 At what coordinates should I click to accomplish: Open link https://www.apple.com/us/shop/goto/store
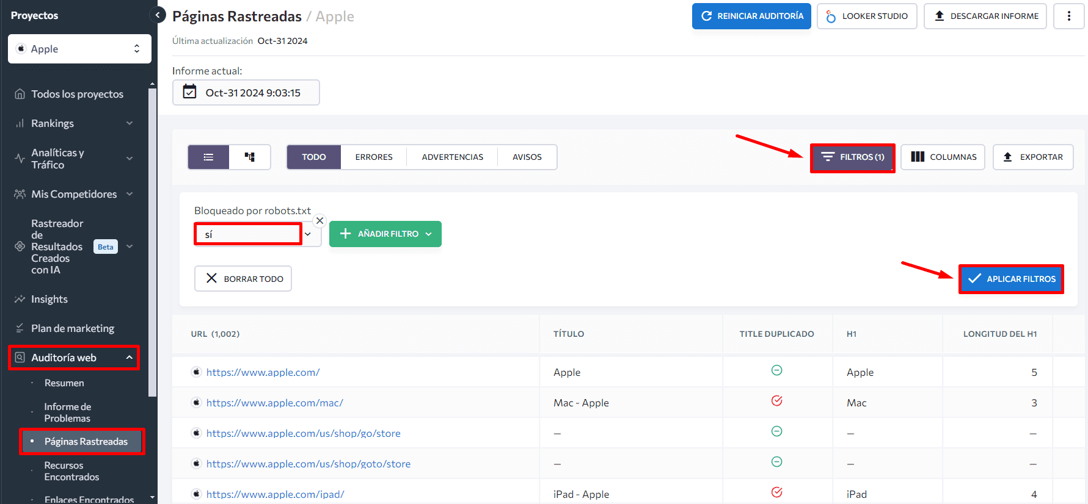[309, 464]
